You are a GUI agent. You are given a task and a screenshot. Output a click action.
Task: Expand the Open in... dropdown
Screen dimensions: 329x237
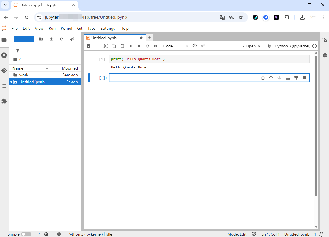tap(252, 46)
